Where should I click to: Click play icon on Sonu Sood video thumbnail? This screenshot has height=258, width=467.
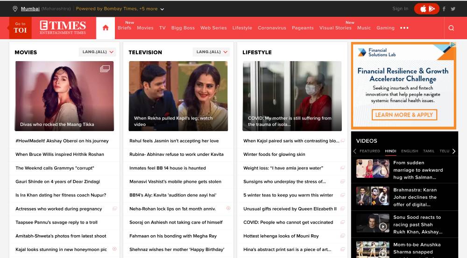coord(383,227)
